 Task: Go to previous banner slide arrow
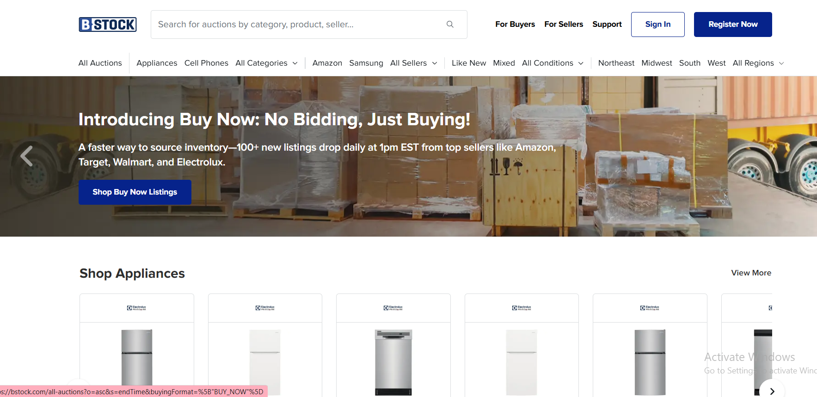pos(27,156)
